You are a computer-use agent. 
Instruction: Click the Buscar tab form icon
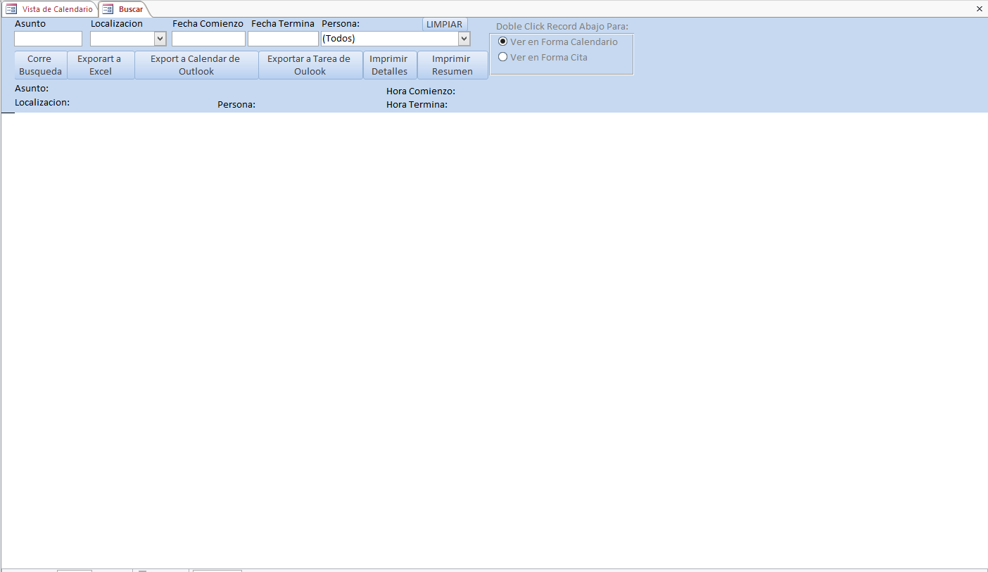[108, 9]
